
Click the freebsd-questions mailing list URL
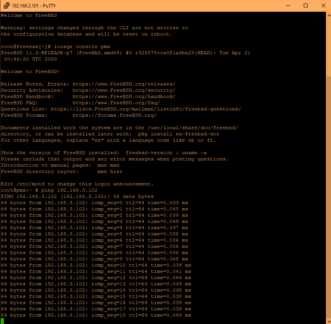[146, 109]
